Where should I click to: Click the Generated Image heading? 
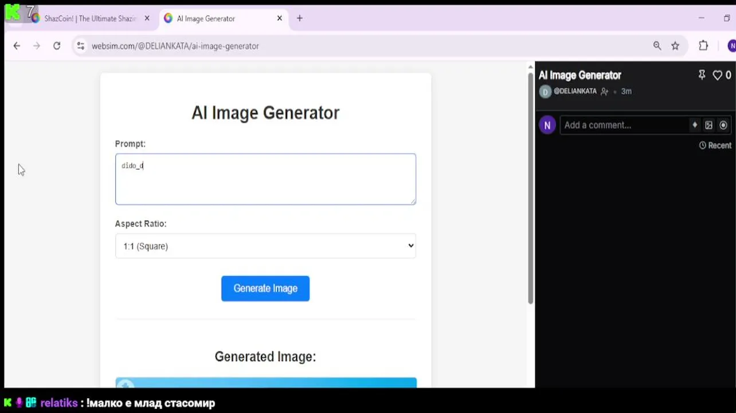(265, 357)
